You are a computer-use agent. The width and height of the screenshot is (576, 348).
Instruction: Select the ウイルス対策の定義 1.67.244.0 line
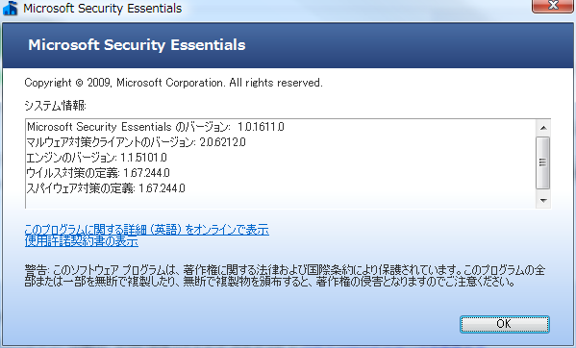point(98,173)
